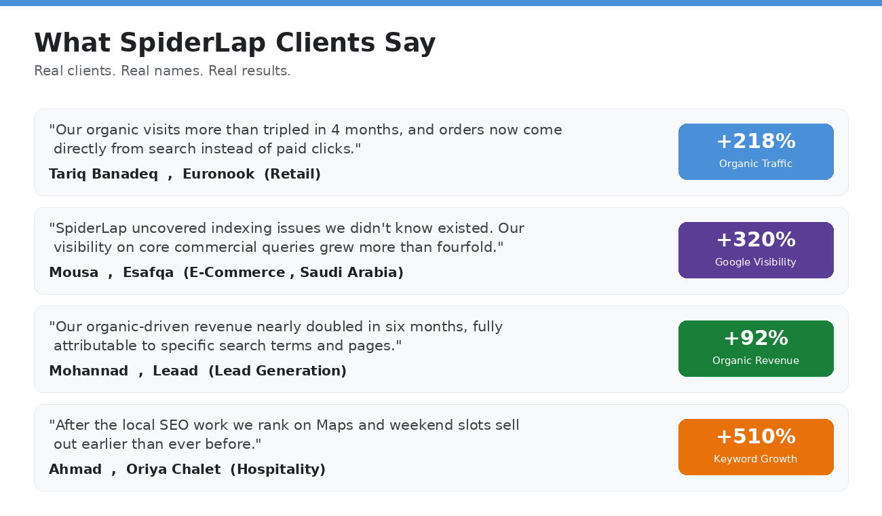Screen dimensions: 882x516
Task: Click the quote about organic-driven revenue doubling
Action: point(275,336)
